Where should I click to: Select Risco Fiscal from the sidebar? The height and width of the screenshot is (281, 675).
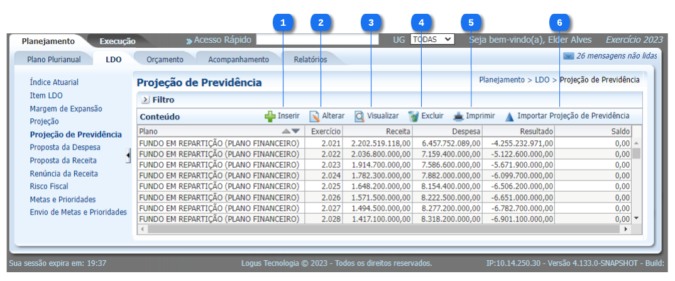49,186
